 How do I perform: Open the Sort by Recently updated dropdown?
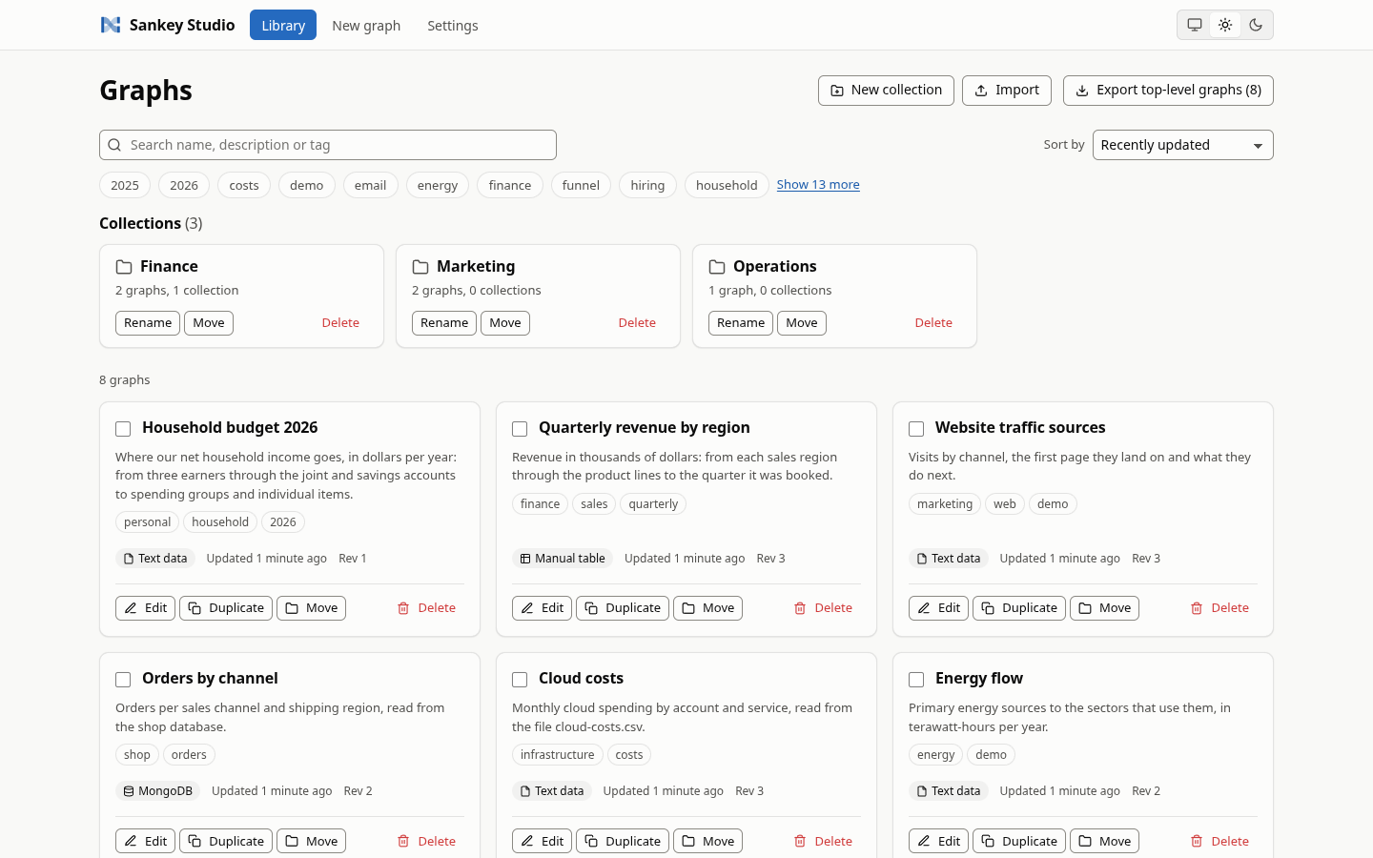[x=1182, y=145]
